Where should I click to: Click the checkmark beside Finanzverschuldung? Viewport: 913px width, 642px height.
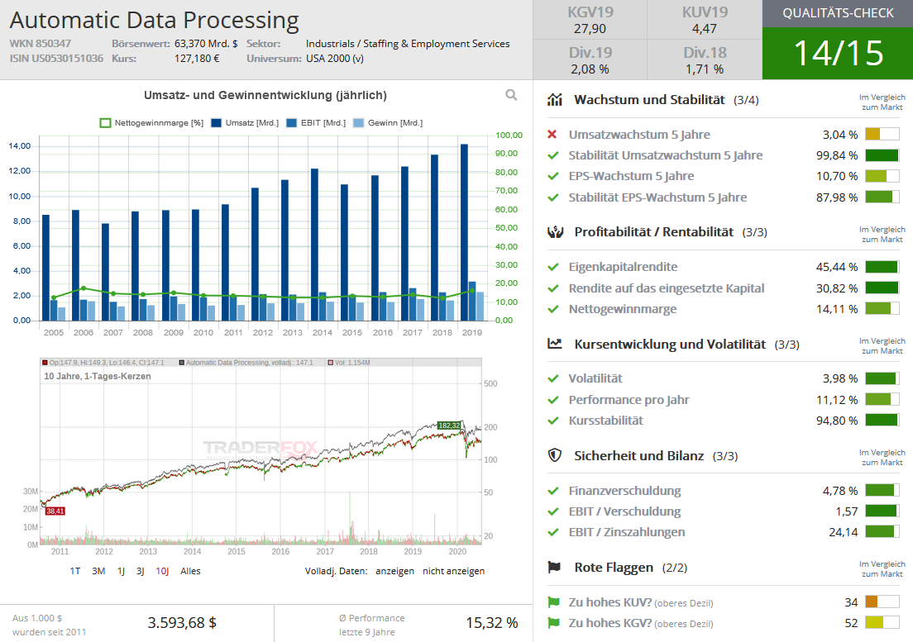coord(553,491)
